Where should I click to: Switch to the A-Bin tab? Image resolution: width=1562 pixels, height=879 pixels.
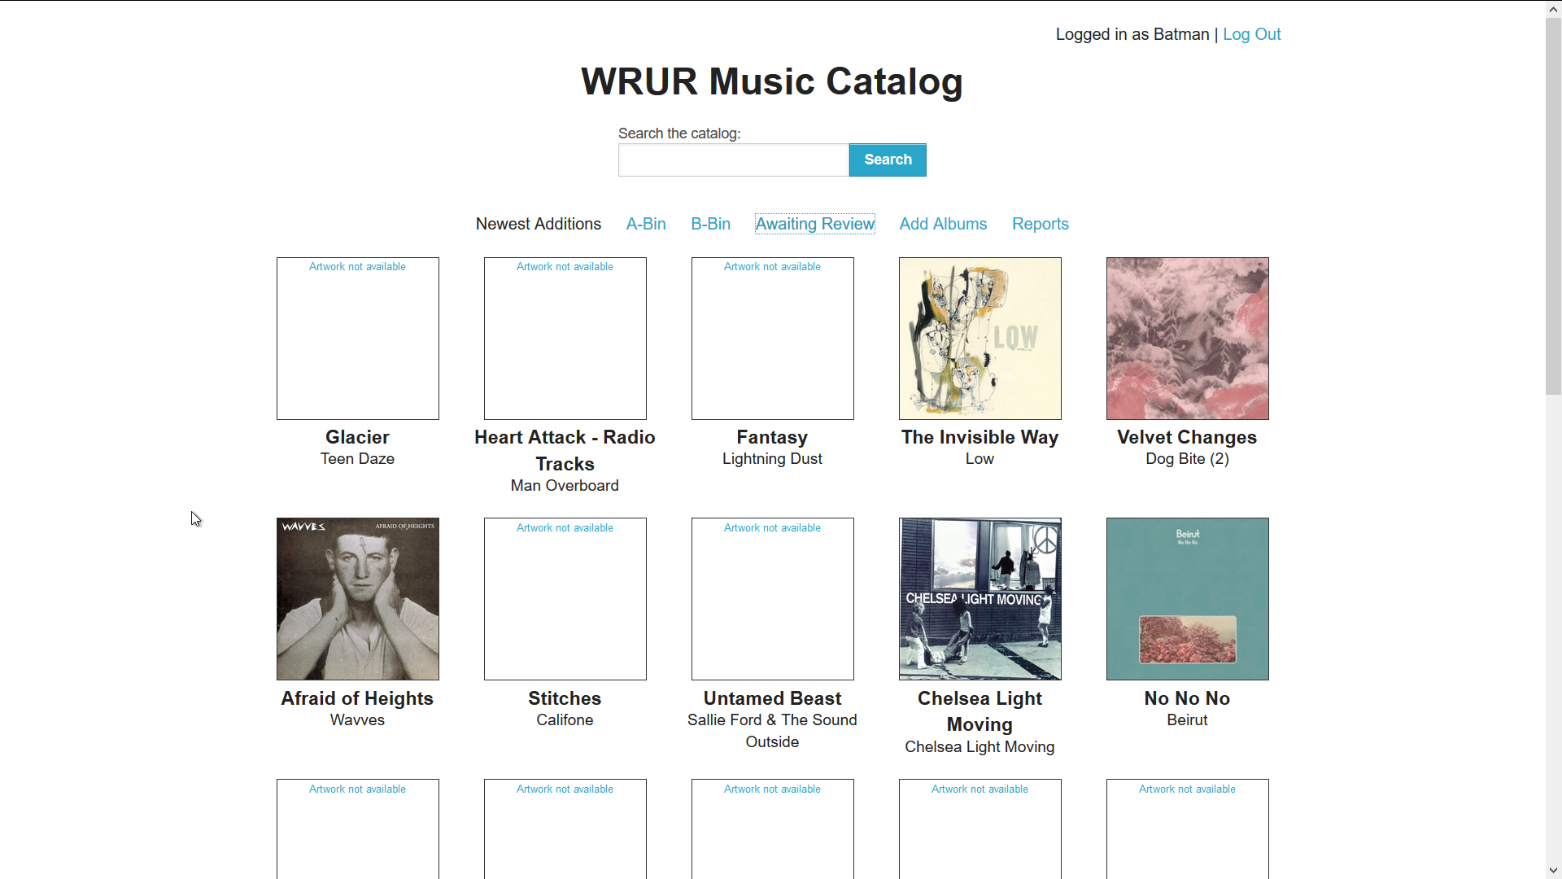(x=646, y=224)
